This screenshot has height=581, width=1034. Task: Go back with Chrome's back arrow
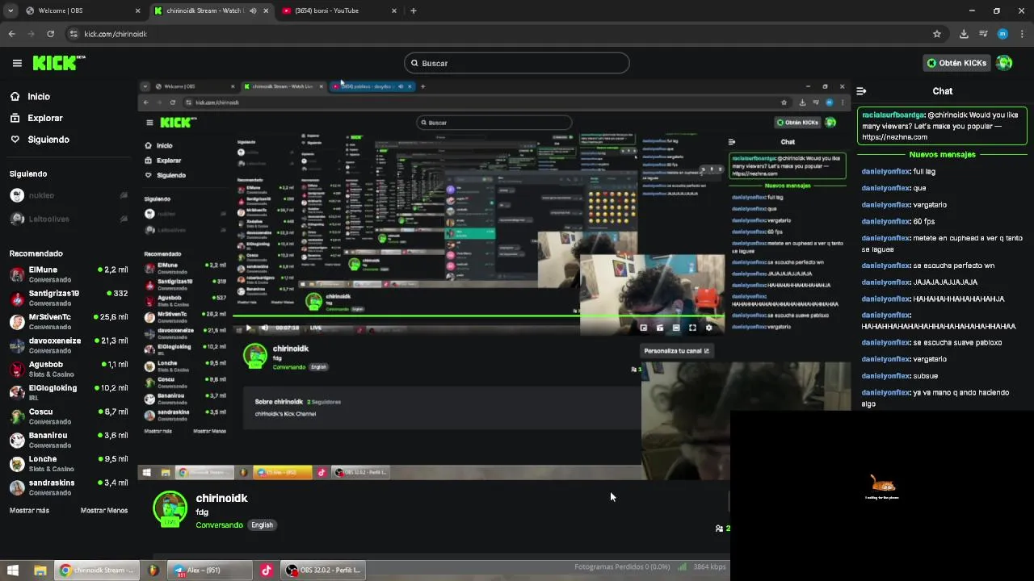tap(11, 34)
